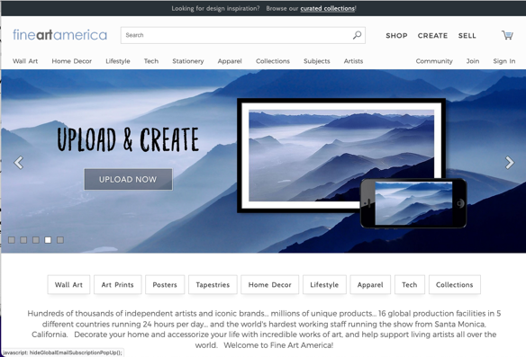Open the Lifestyle nav menu
526x357 pixels.
click(118, 61)
